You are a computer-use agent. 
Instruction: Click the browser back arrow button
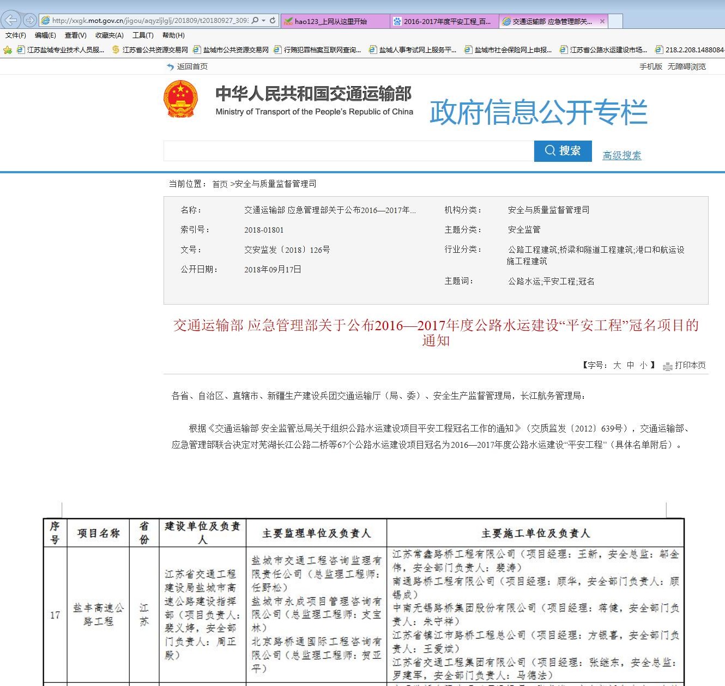click(x=11, y=21)
